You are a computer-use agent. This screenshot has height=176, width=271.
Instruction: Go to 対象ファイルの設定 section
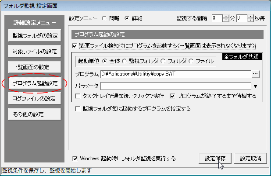point(35,52)
